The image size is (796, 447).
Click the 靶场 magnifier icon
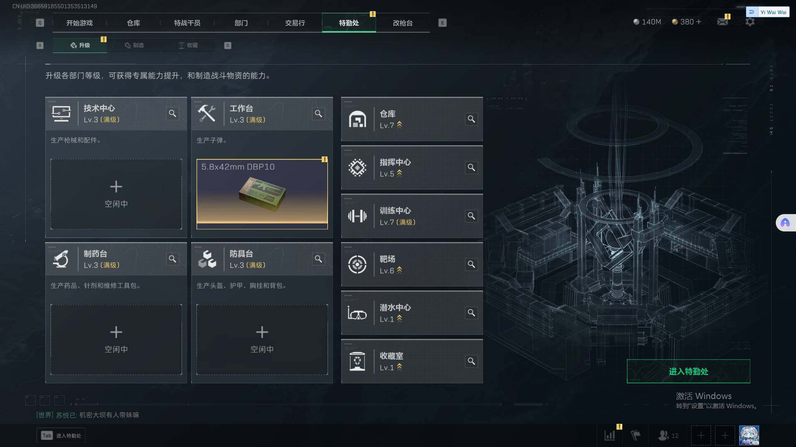click(x=471, y=264)
